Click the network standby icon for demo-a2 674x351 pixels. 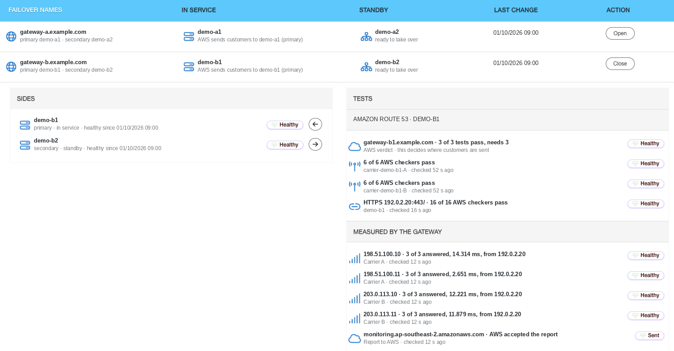click(x=366, y=37)
